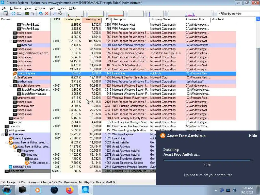260x195 pixels.
Task: Open System Information from the toolbar
Action: 27,14
